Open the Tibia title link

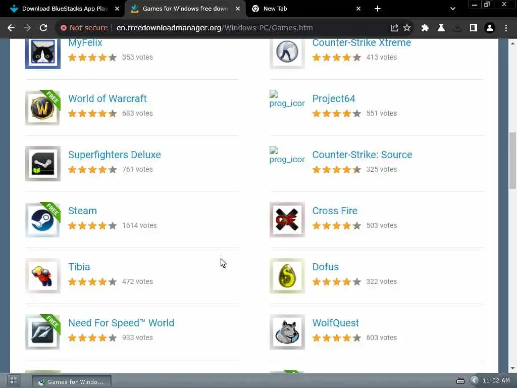(x=79, y=267)
